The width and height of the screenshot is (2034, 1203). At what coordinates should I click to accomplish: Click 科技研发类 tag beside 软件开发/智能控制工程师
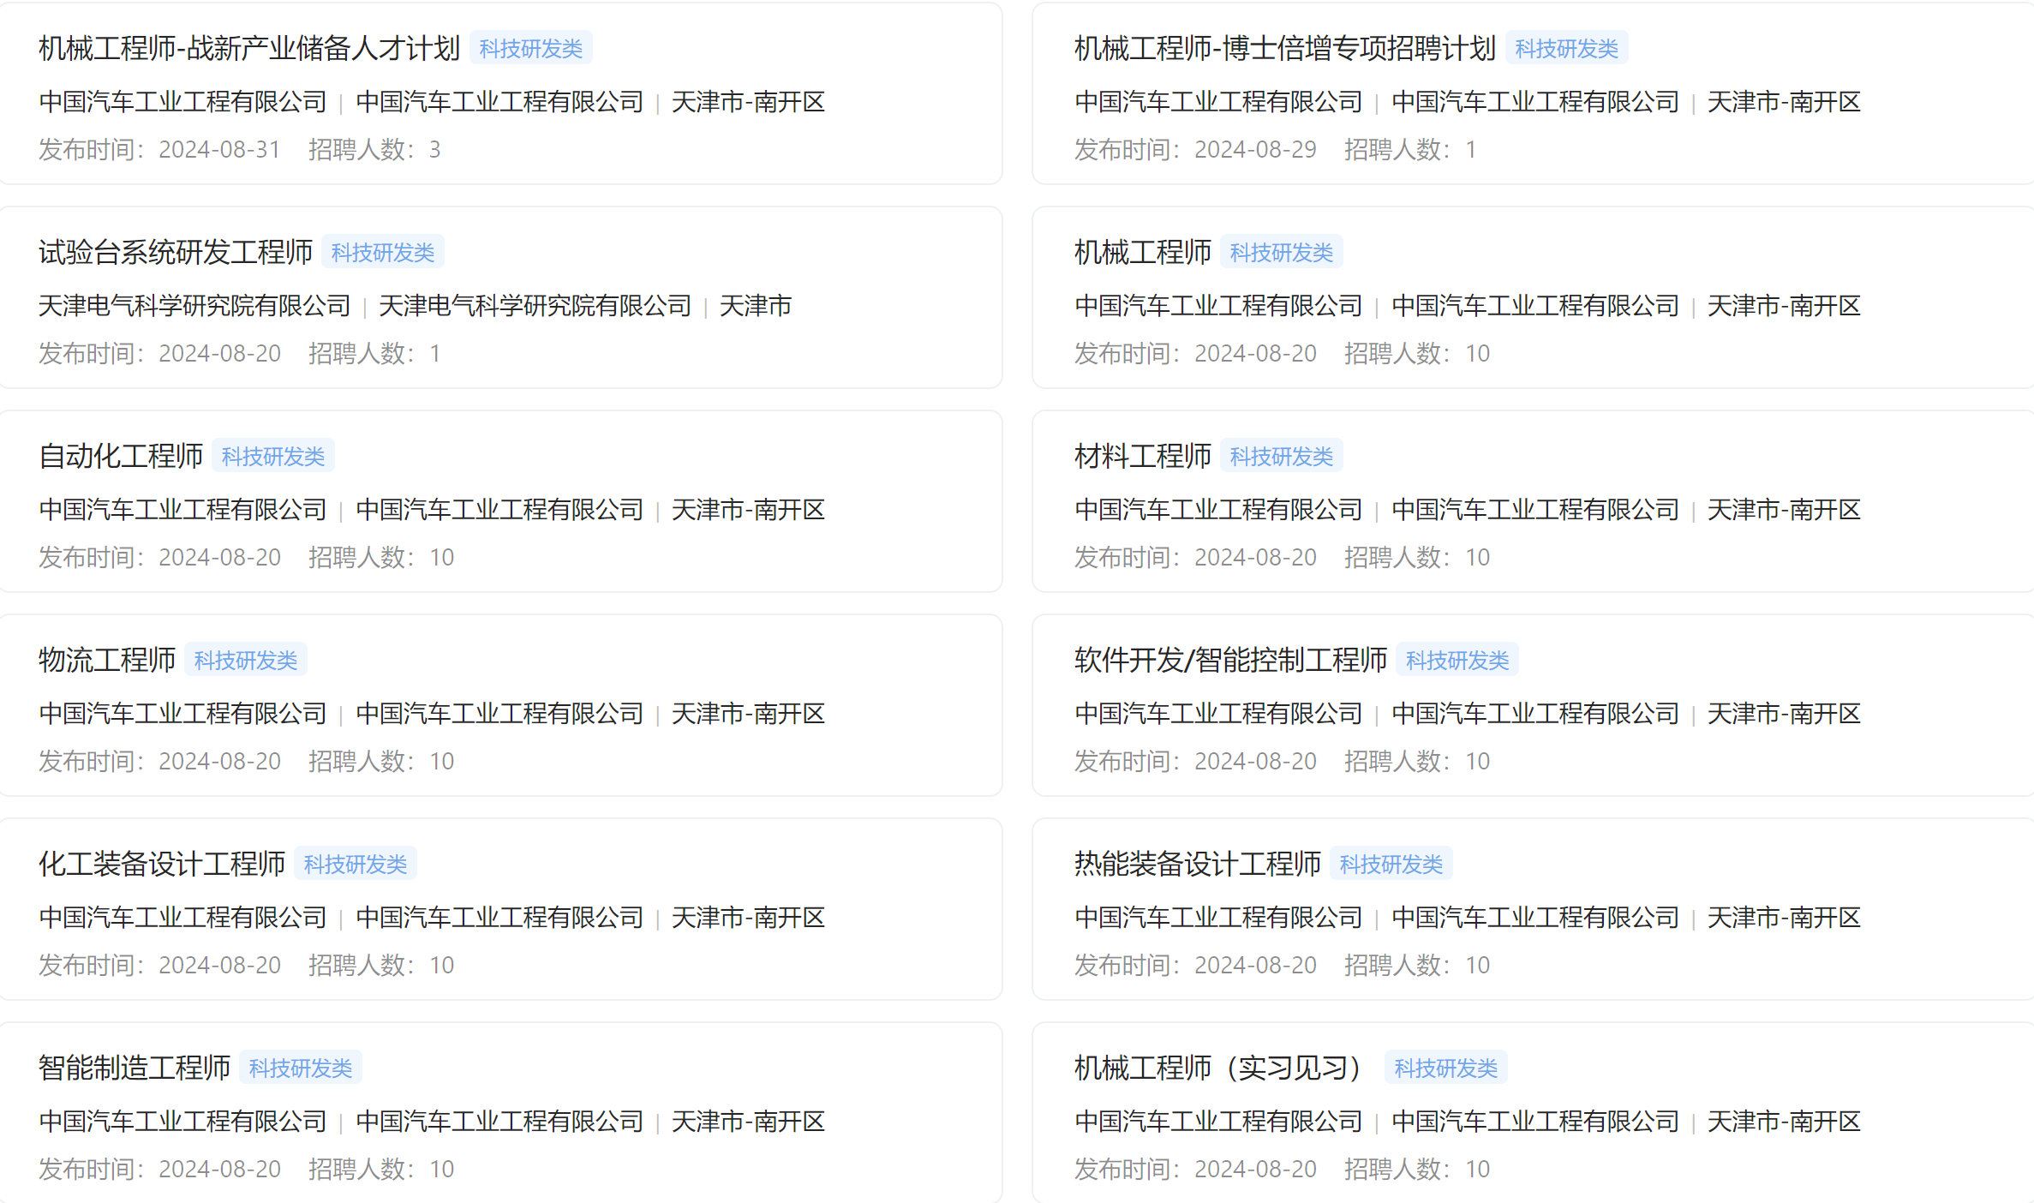tap(1457, 661)
